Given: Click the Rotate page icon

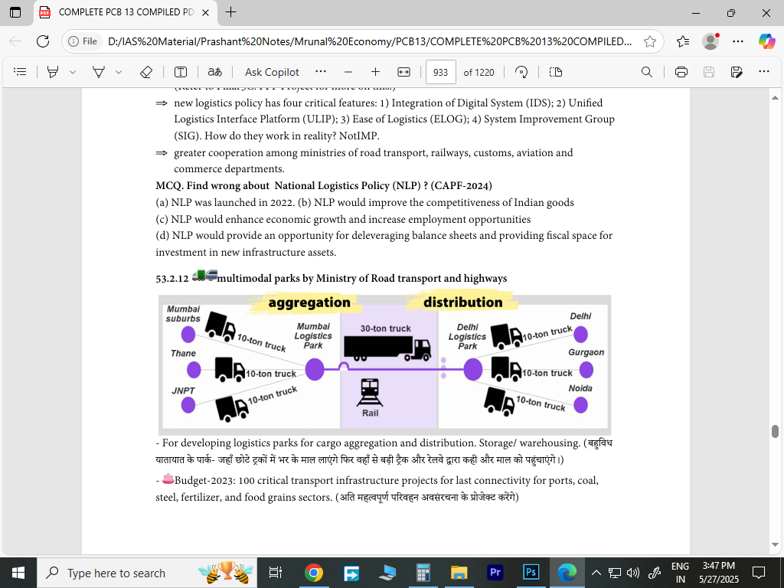Looking at the screenshot, I should (521, 72).
